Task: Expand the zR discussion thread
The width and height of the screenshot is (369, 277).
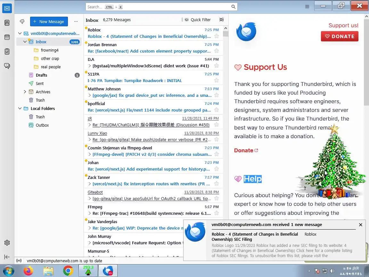Action: click(x=89, y=125)
